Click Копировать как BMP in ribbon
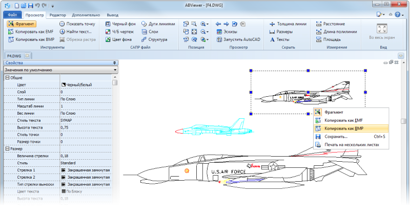This screenshot has width=410, height=217. pyautogui.click(x=31, y=39)
